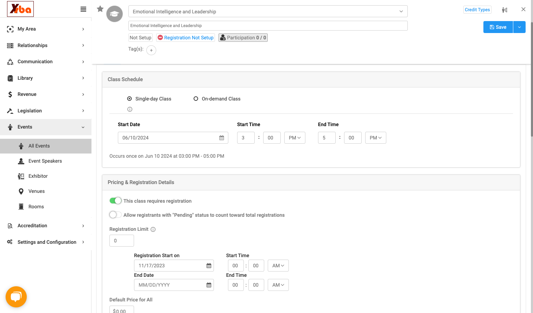Change the class End Time PM dropdown
533x313 pixels.
point(376,138)
